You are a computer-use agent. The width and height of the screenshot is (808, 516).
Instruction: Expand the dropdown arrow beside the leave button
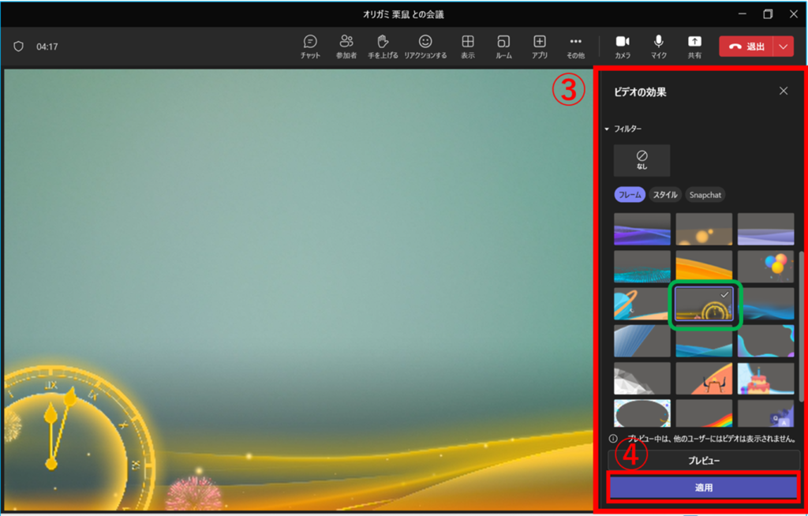point(784,47)
